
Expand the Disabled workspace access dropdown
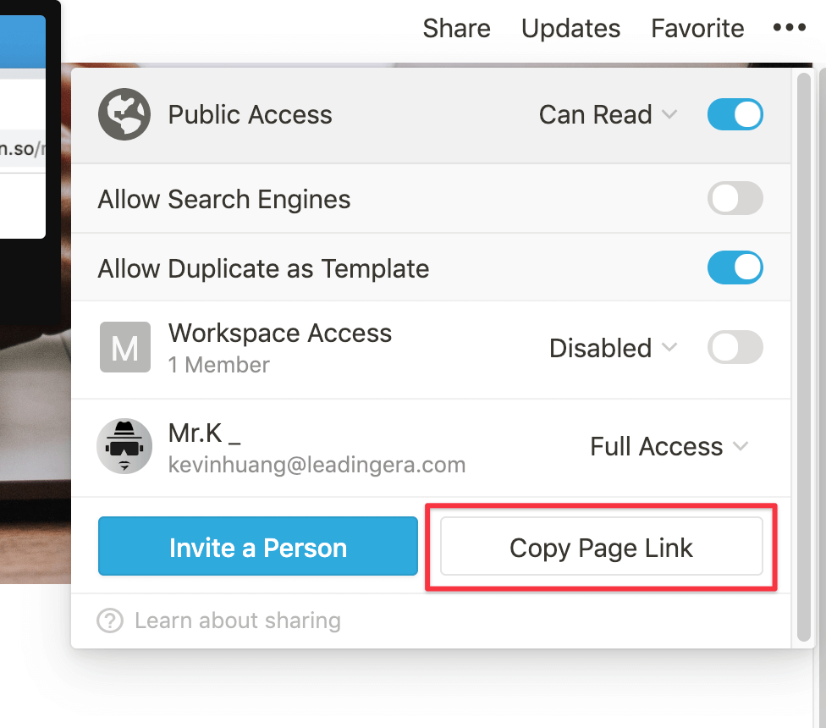(x=614, y=348)
